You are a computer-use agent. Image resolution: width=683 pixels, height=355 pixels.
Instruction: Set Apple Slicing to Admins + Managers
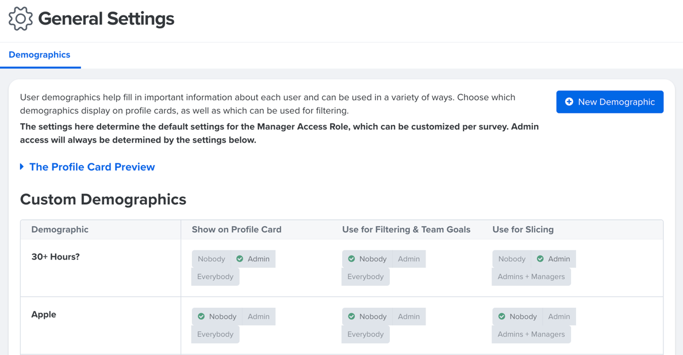(x=531, y=334)
